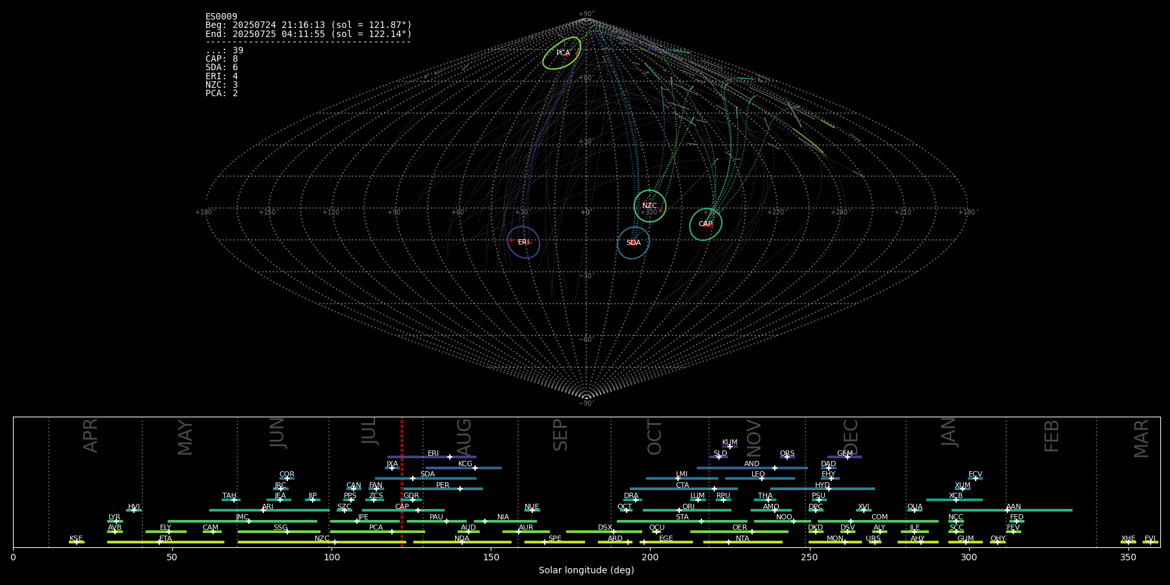Click the Beg: 20250724 21:16:13 header line
The width and height of the screenshot is (1170, 585).
(309, 25)
